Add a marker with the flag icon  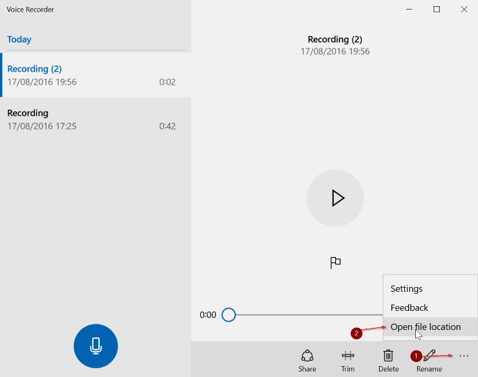[x=335, y=262]
